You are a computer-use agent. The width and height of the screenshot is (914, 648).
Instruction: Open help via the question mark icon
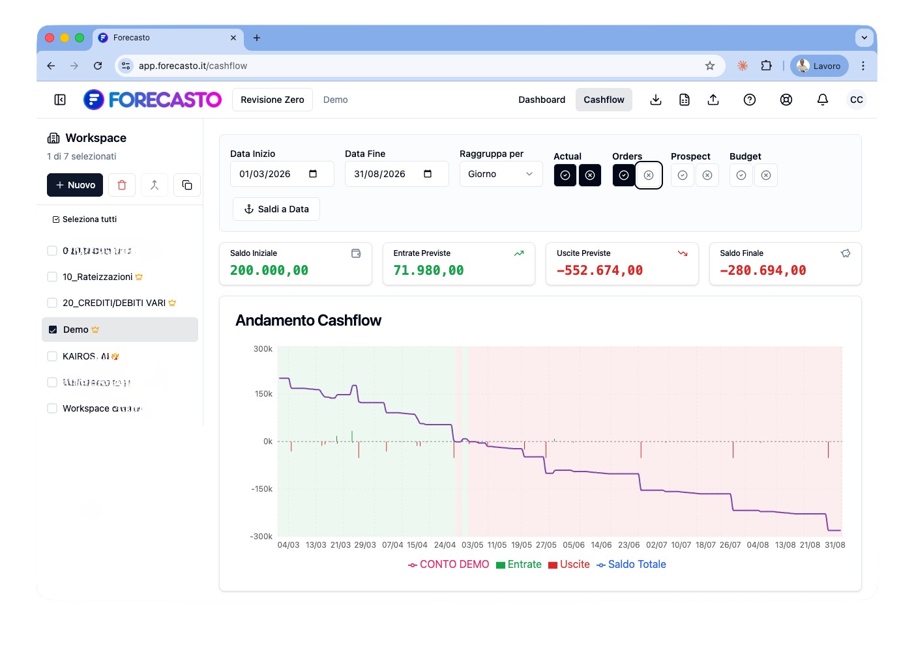(750, 100)
